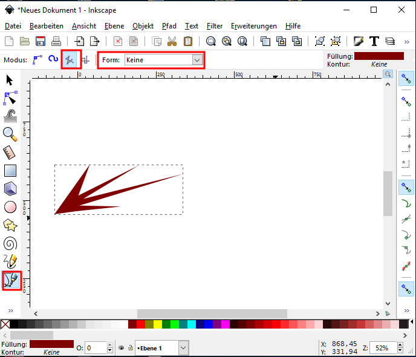
Task: Click the canvas zoom corner button
Action: (x=388, y=74)
